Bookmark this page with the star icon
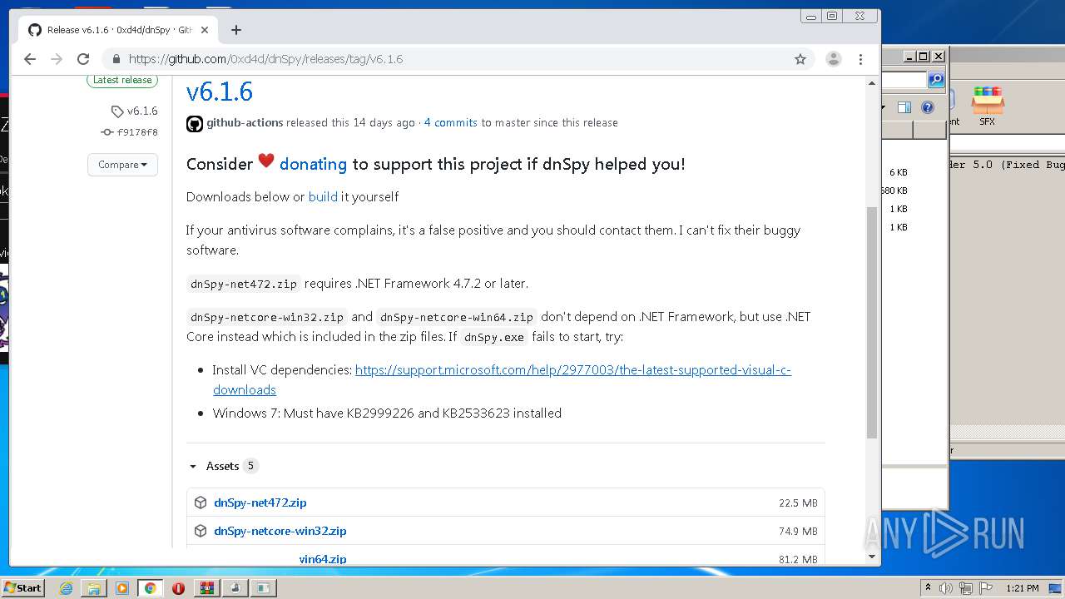Viewport: 1065px width, 599px height. click(800, 59)
